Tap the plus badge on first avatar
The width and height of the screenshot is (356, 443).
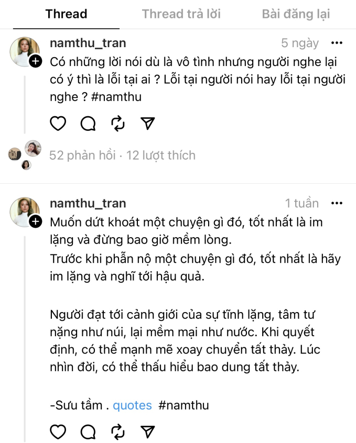[36, 61]
